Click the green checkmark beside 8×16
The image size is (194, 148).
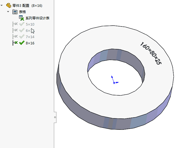click(22, 43)
